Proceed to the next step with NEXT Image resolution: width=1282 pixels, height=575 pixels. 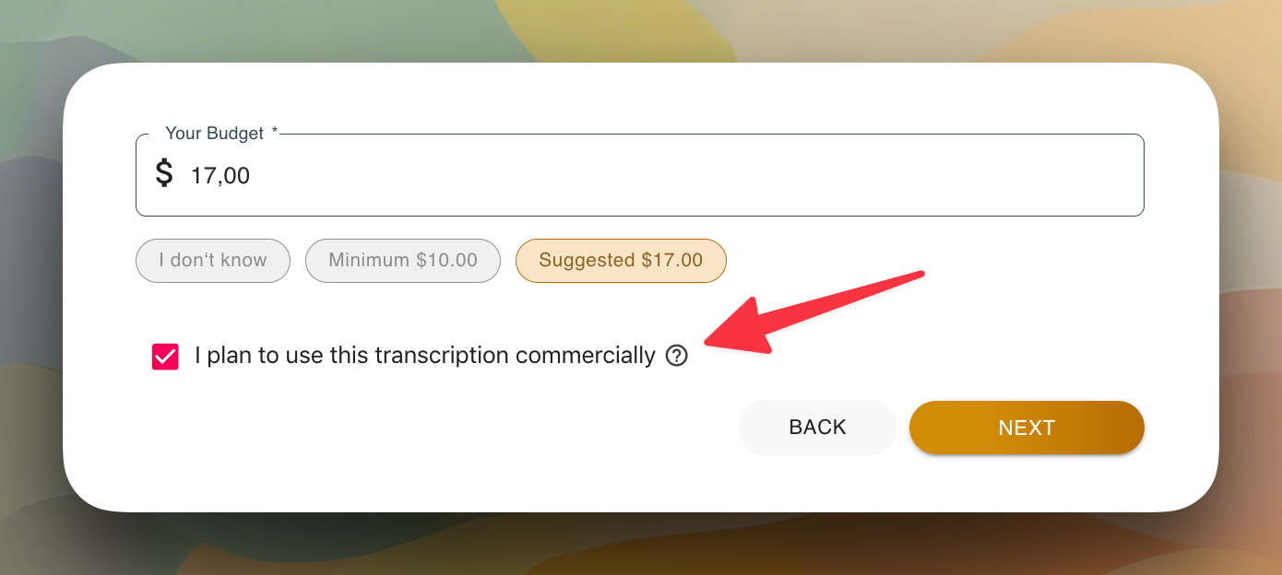1027,428
